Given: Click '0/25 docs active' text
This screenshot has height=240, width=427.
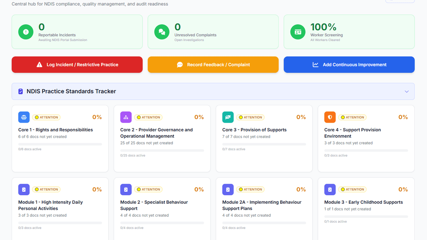Looking at the screenshot, I should (133, 156).
